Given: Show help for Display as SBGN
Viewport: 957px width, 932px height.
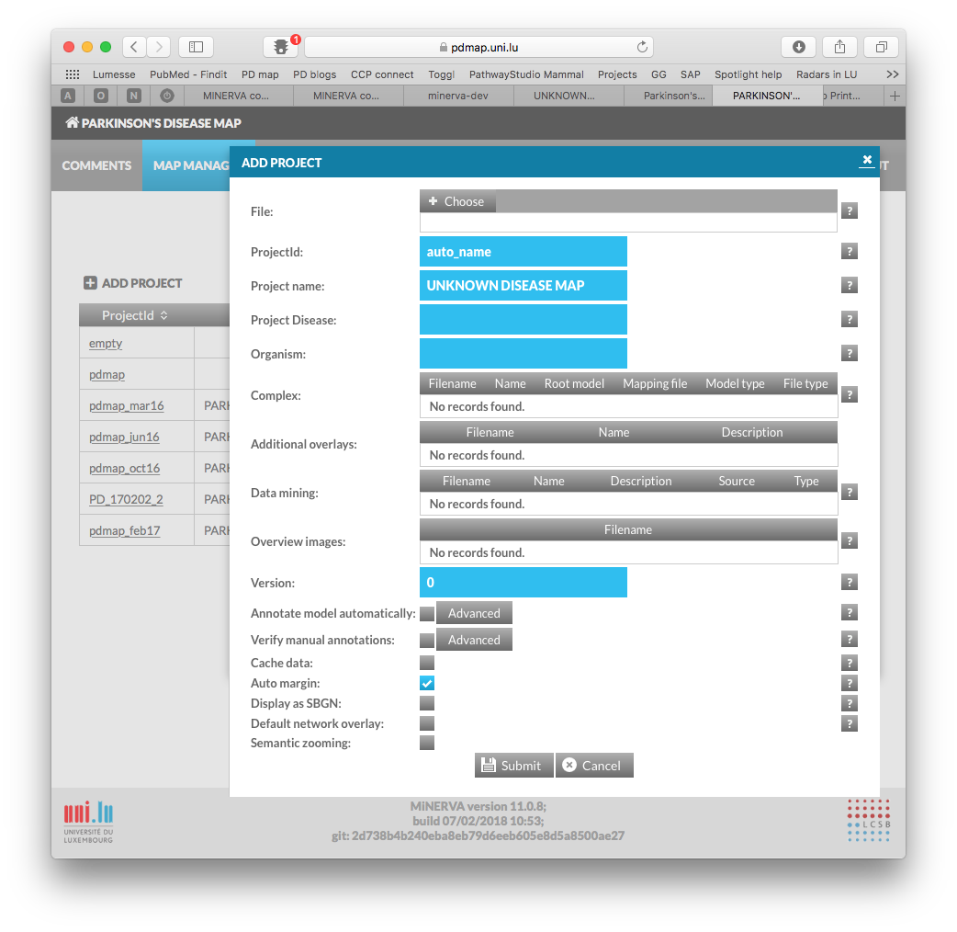Looking at the screenshot, I should (849, 703).
